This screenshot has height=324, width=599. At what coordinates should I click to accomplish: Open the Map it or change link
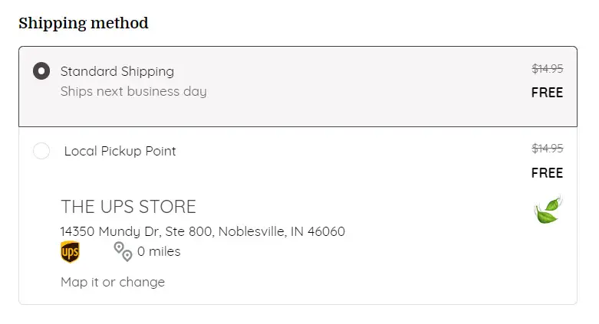coord(113,282)
